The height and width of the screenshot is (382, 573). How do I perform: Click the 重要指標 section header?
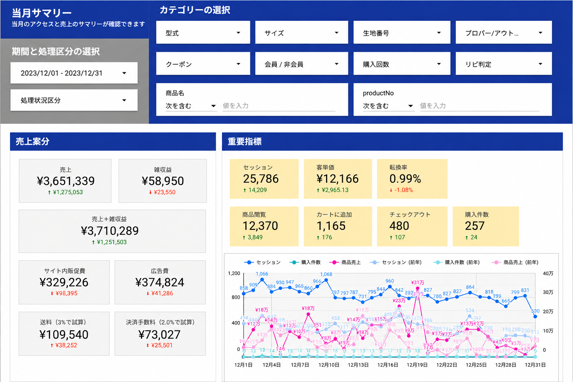pos(392,141)
